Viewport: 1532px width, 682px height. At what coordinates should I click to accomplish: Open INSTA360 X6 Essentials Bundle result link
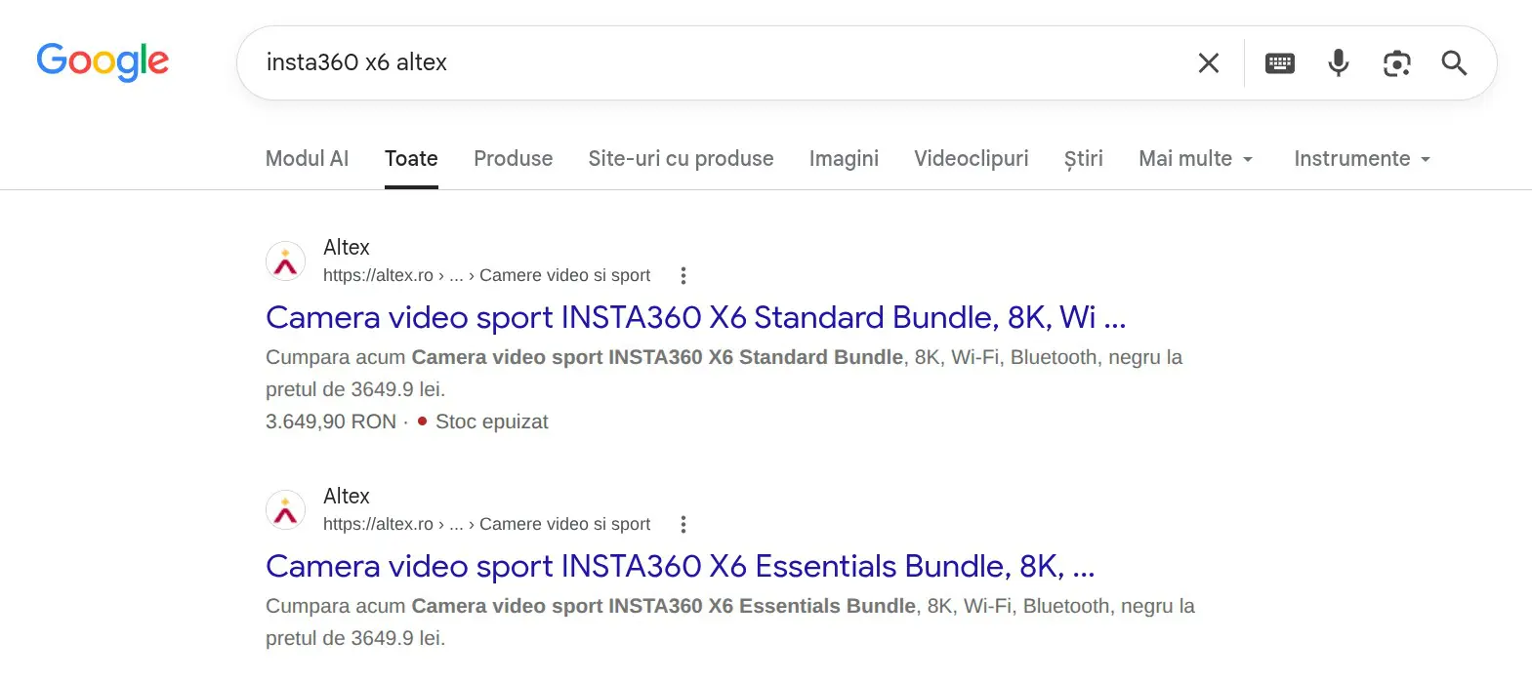(681, 566)
